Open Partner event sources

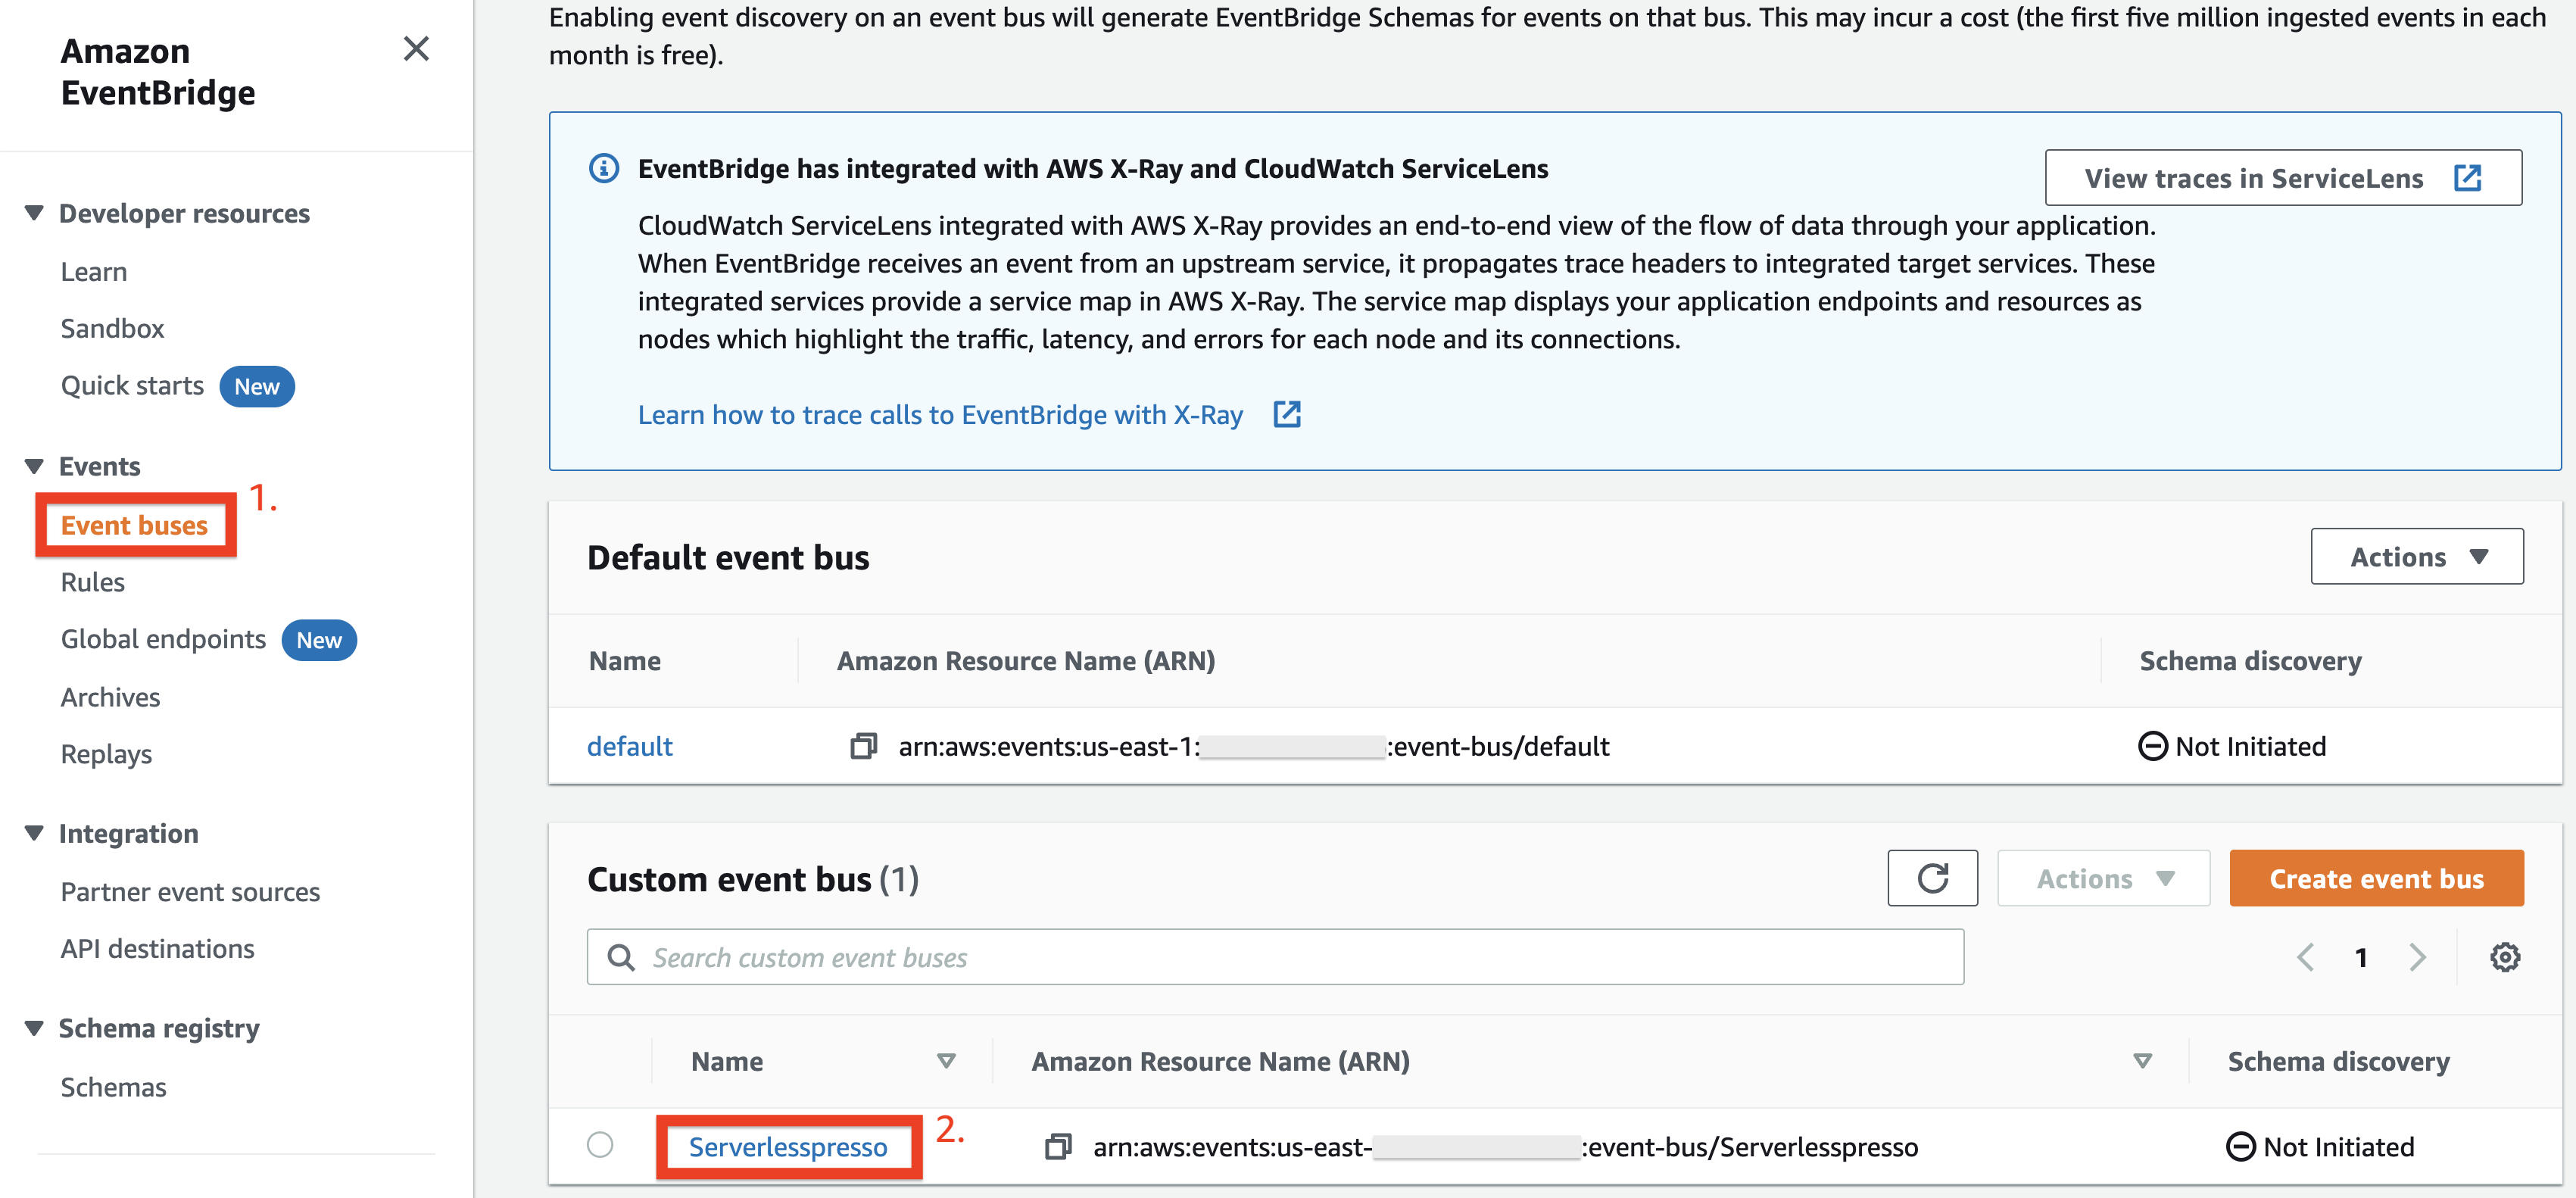(190, 892)
